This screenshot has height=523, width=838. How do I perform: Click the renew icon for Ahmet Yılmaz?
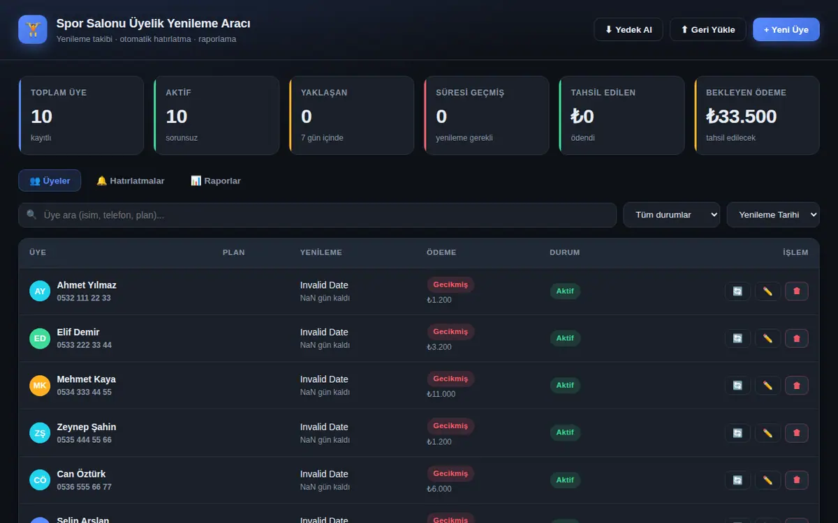point(737,291)
